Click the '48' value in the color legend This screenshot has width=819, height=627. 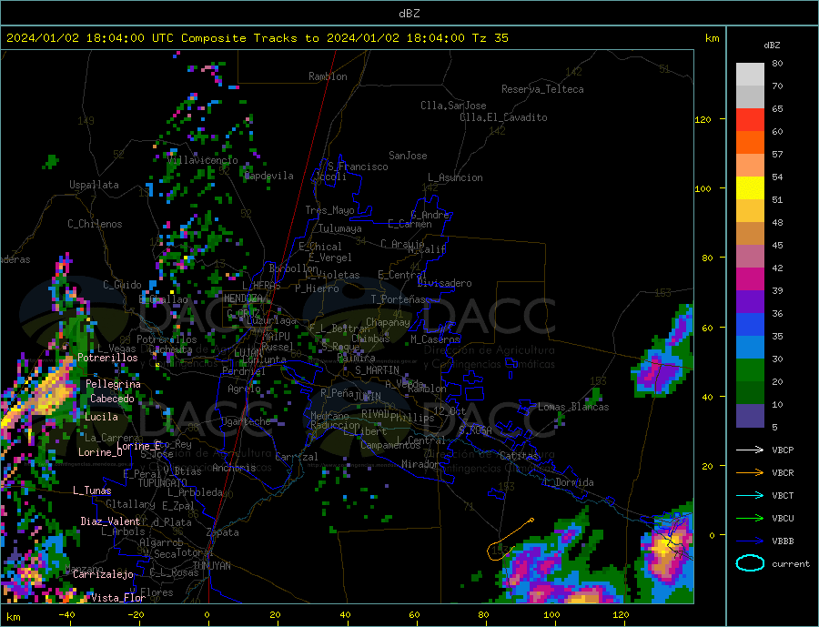click(777, 223)
